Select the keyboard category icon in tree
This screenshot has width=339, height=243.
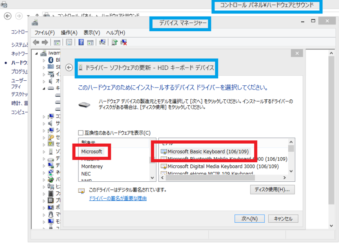[51, 88]
